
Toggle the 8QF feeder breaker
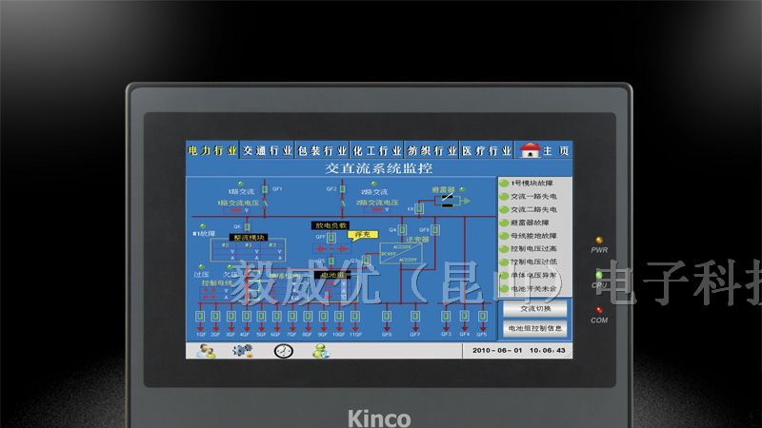(308, 317)
